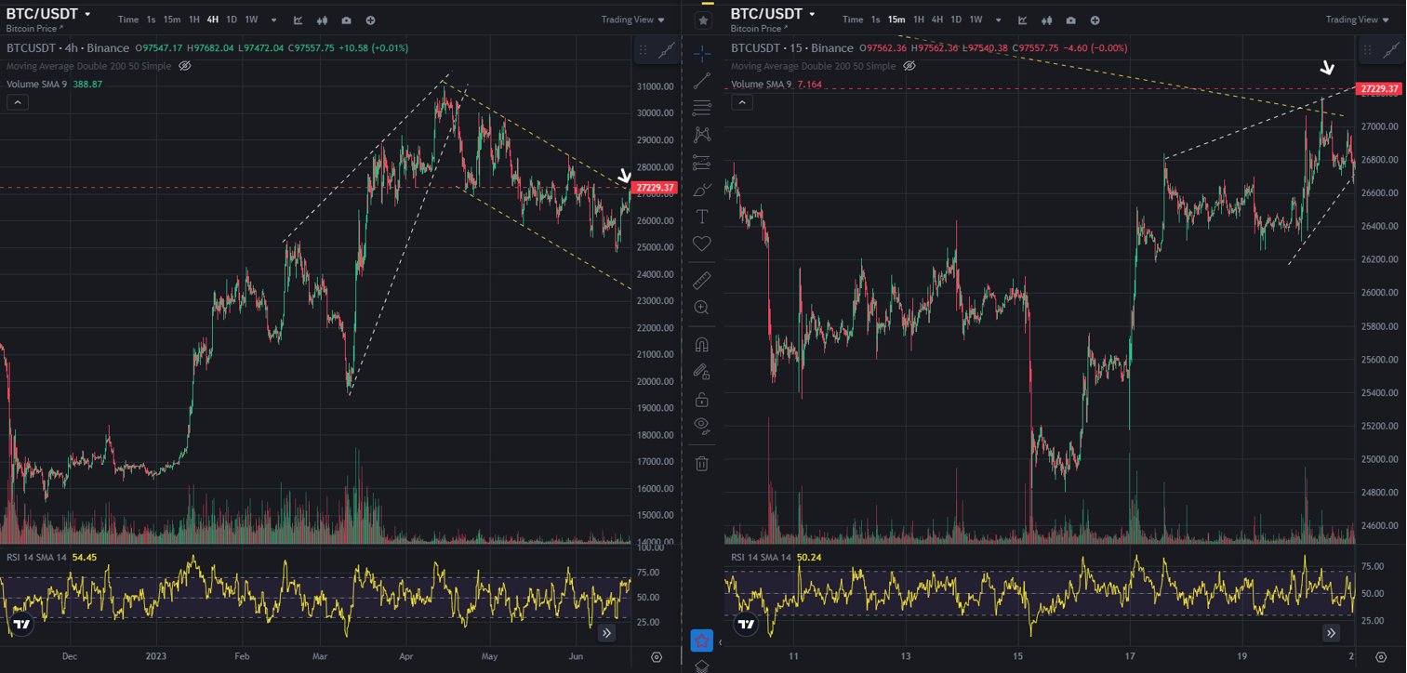Viewport: 1407px width, 673px height.
Task: Open chart settings gear on left chart
Action: click(657, 657)
